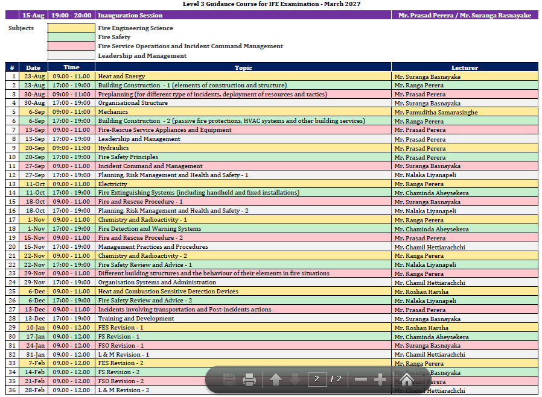Click the save icon in the floating toolbar
The width and height of the screenshot is (542, 397).
pyautogui.click(x=229, y=380)
